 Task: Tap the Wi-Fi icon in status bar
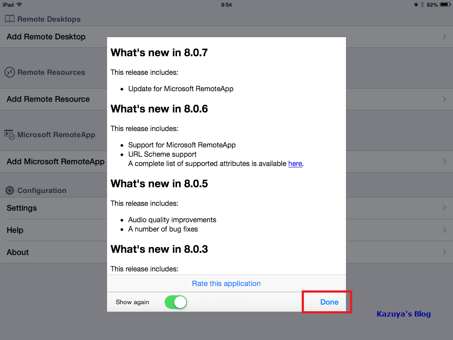click(x=19, y=4)
